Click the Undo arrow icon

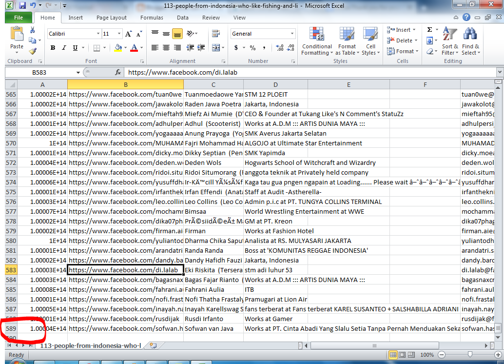pyautogui.click(x=33, y=5)
